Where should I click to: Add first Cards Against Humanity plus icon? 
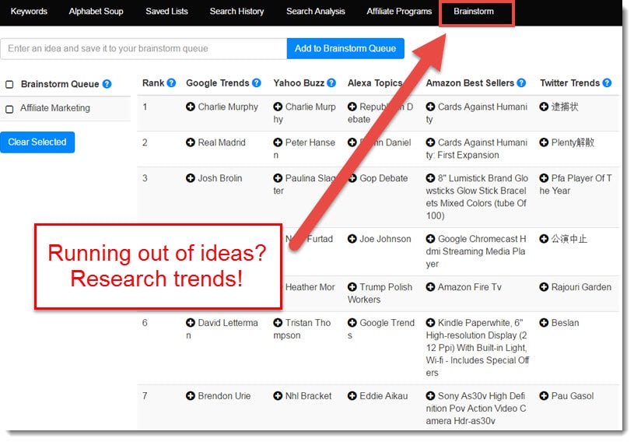click(x=430, y=107)
